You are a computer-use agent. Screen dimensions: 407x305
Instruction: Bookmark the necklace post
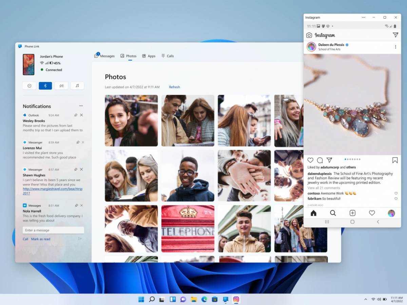pyautogui.click(x=395, y=160)
